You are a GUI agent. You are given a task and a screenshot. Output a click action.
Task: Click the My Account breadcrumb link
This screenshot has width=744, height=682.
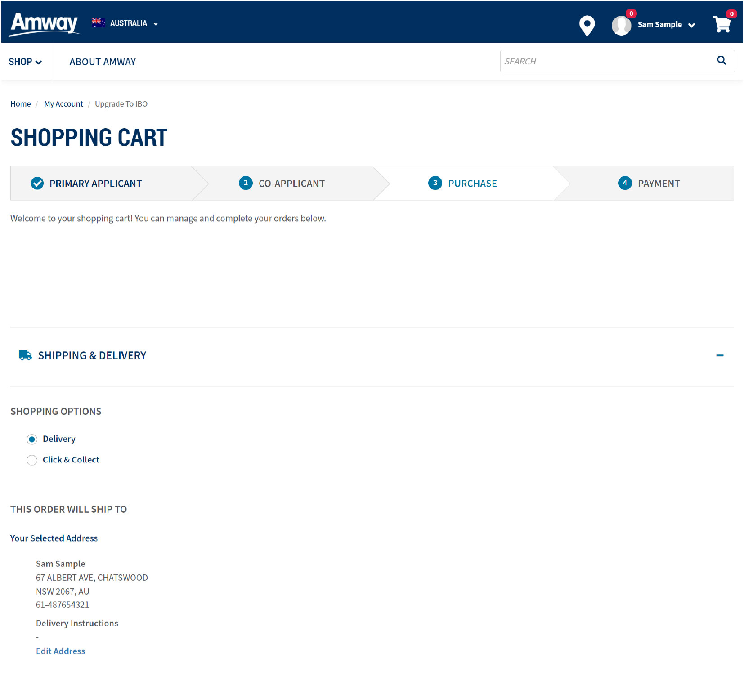[x=63, y=104]
